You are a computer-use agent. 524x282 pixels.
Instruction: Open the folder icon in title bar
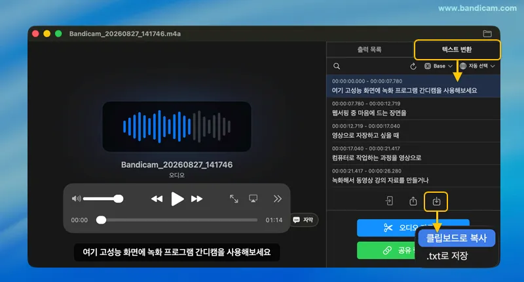click(x=487, y=33)
